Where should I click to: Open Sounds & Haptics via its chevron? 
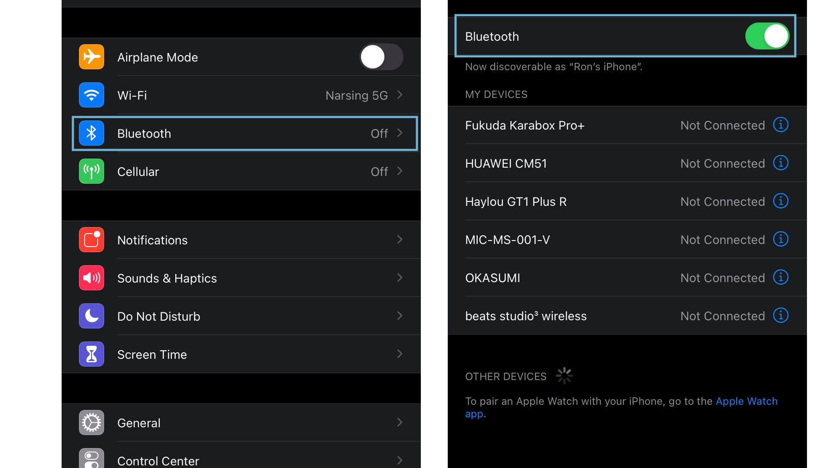point(400,277)
